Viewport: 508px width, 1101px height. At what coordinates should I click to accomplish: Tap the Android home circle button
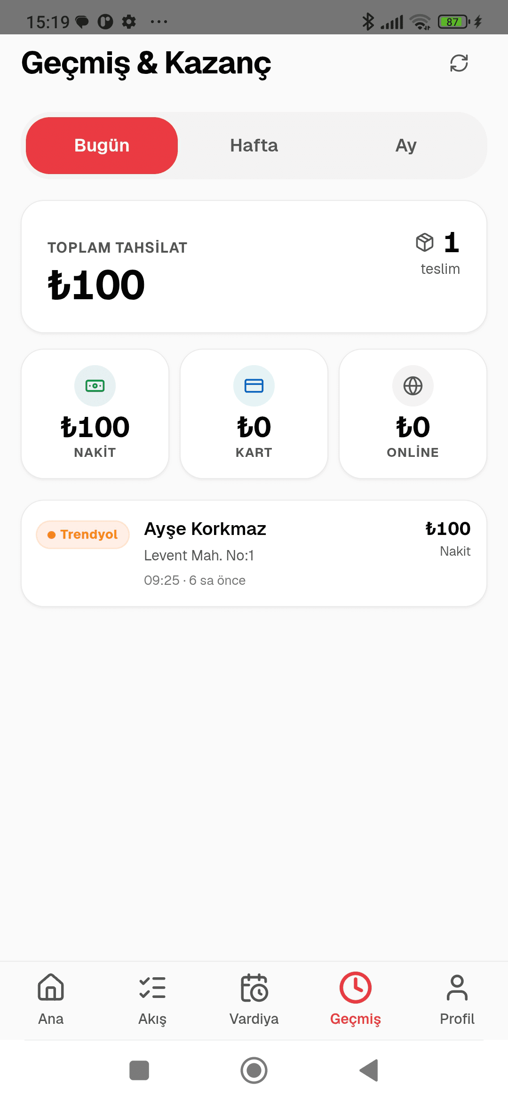(x=254, y=1070)
